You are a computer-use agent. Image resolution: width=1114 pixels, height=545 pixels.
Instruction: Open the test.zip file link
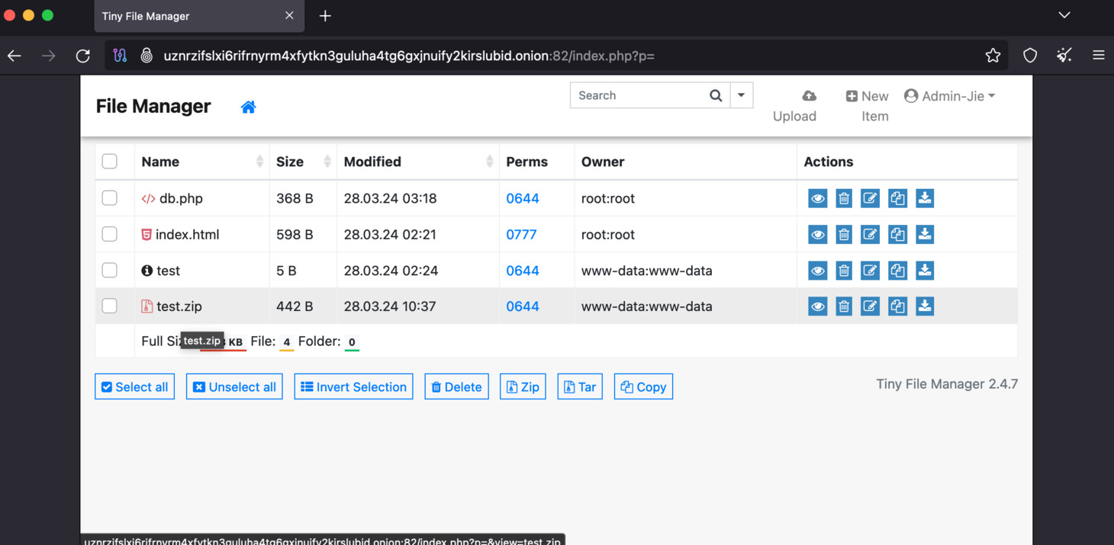click(172, 306)
